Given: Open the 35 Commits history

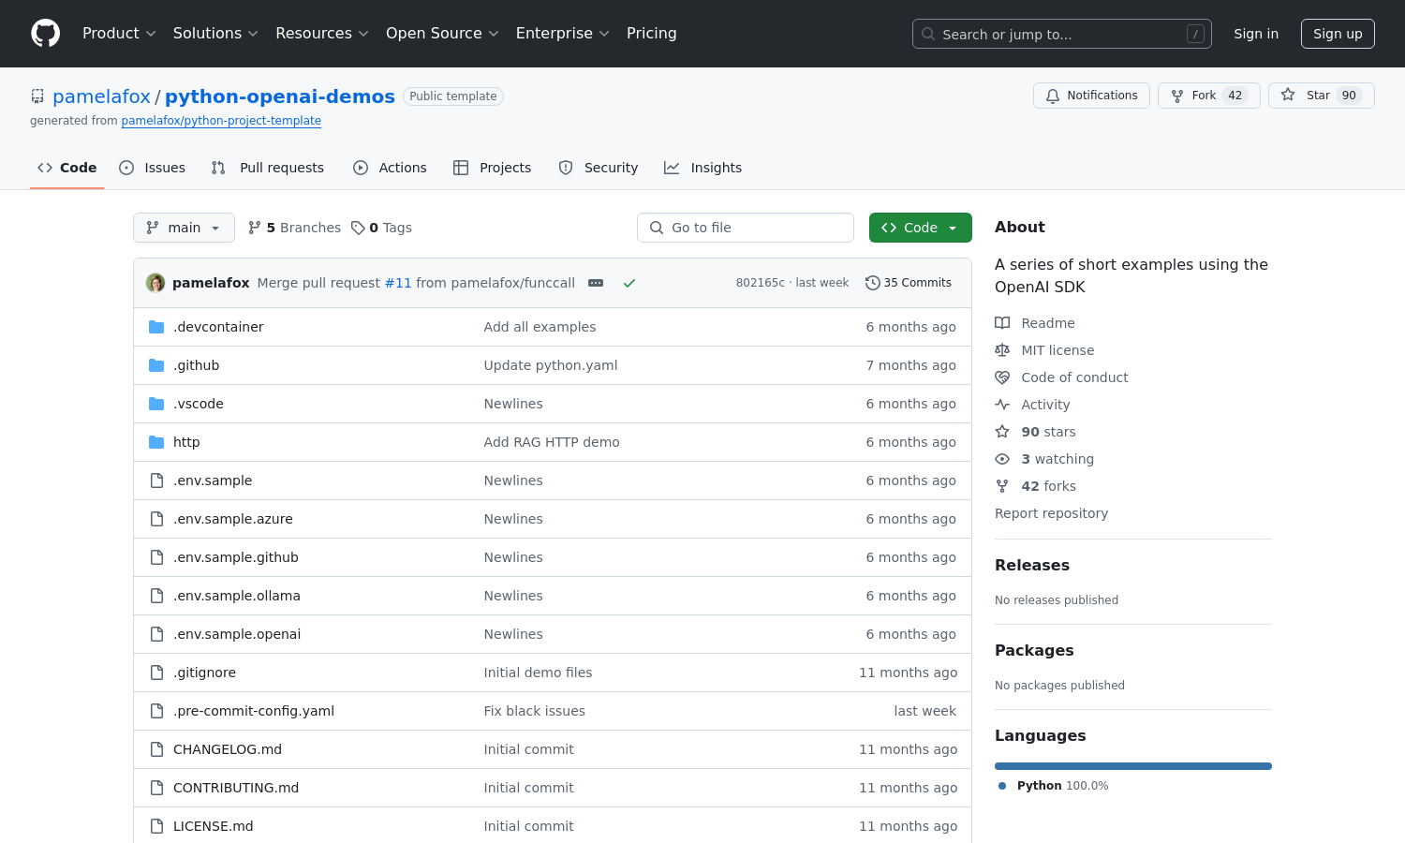Looking at the screenshot, I should (x=909, y=283).
